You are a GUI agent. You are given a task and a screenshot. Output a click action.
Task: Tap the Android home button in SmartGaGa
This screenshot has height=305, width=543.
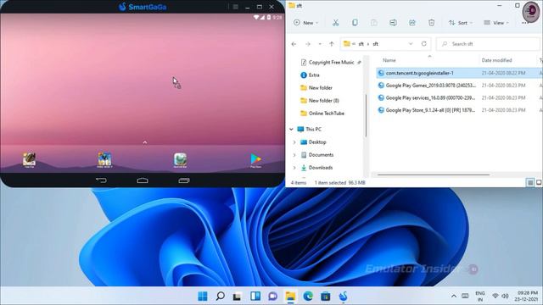[143, 180]
